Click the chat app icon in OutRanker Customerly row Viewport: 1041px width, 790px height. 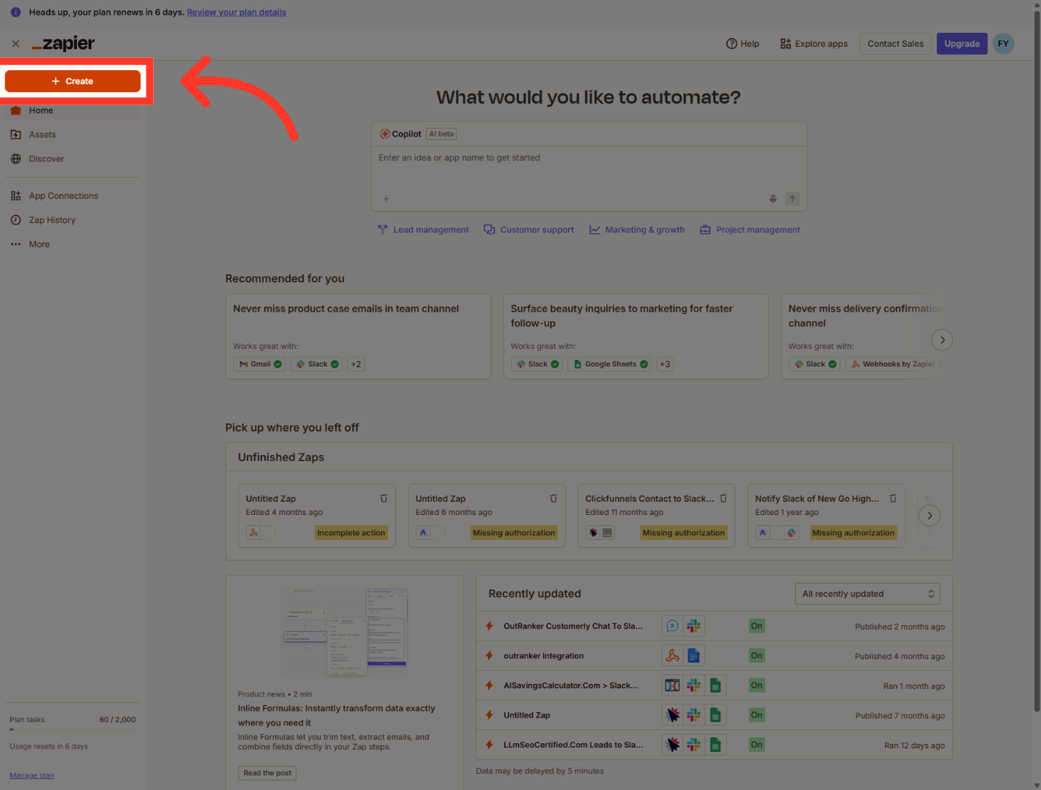tap(672, 626)
